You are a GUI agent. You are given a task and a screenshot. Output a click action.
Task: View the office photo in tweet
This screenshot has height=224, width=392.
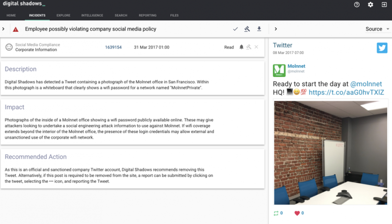coord(330,153)
